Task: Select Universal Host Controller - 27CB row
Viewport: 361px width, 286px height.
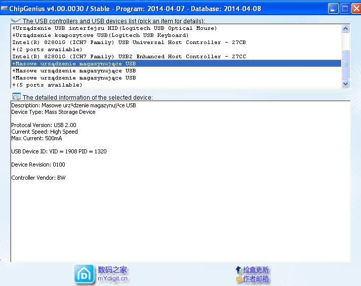Action: point(176,43)
